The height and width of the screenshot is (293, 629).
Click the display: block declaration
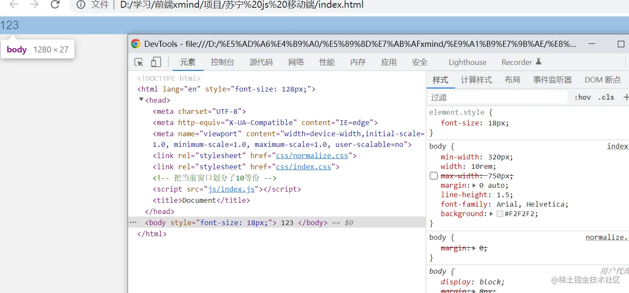click(x=473, y=282)
